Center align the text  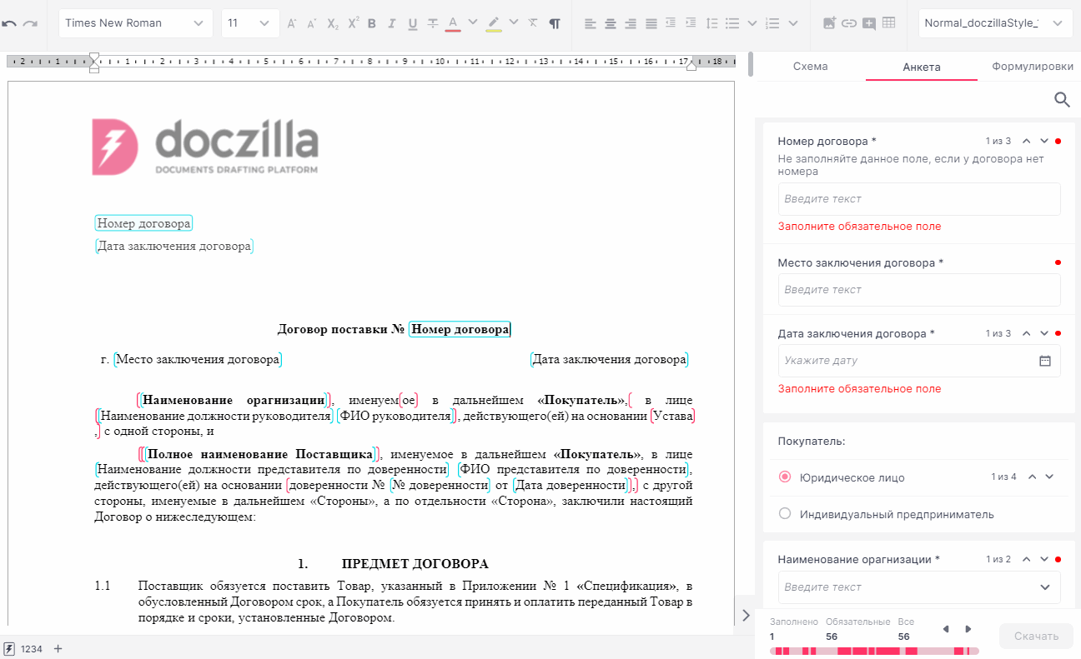[611, 23]
